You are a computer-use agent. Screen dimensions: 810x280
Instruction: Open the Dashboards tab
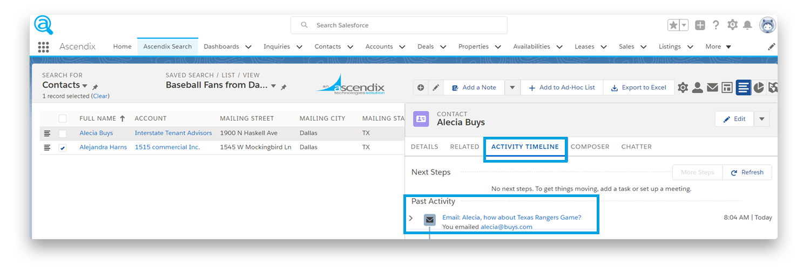(x=221, y=47)
